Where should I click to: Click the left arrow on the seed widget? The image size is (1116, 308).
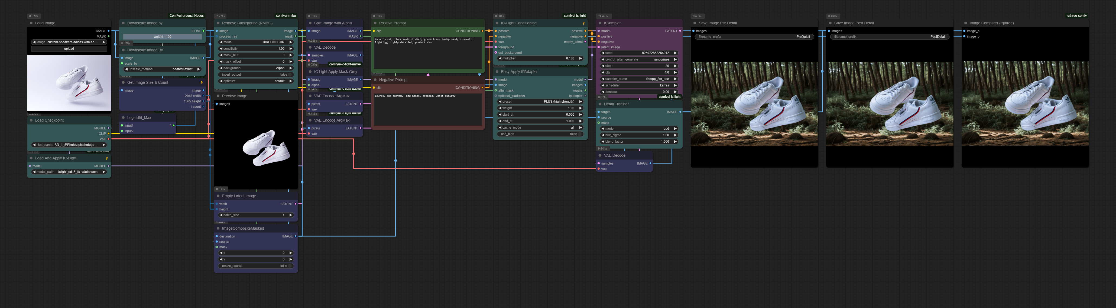(603, 53)
